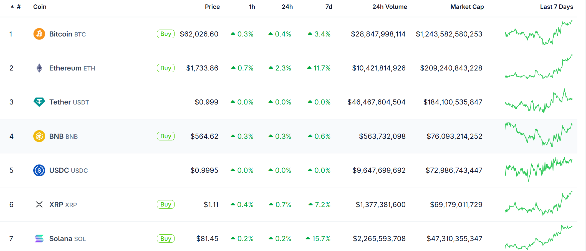Open the USDC coin page link
This screenshot has height=251, width=586.
click(x=69, y=170)
